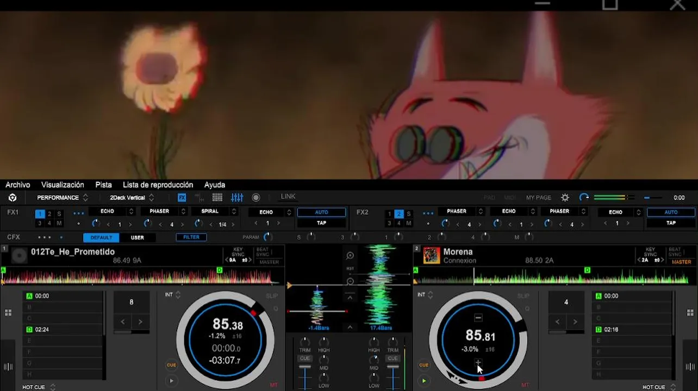Click the CFX three-dots options icon
This screenshot has height=391, width=698.
pyautogui.click(x=45, y=237)
